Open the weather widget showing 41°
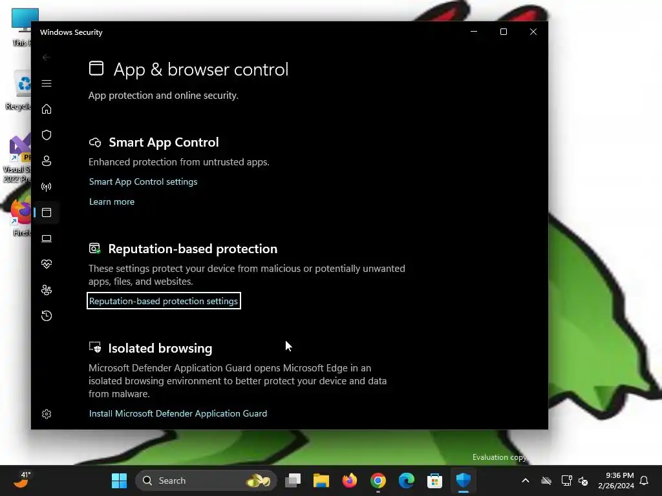Viewport: 662px width, 496px height. pos(22,480)
